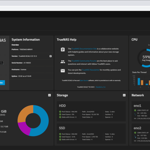Viewport: 150px width, 150px height.
Task: Click thread 0 blue bar in CPU chart
Action: click(x=139, y=82)
